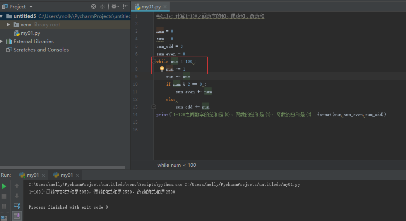Click the Pause Output button
The height and width of the screenshot is (221, 406).
click(x=4, y=206)
